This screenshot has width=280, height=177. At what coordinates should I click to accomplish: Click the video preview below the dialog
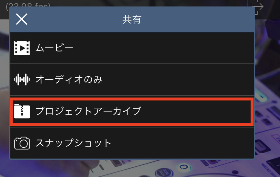coord(129,168)
